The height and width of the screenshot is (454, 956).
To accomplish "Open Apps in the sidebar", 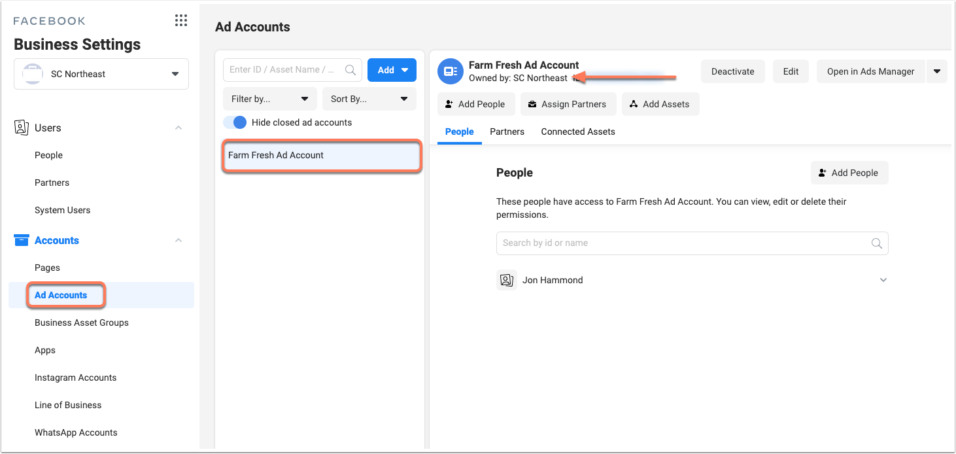I will (45, 350).
